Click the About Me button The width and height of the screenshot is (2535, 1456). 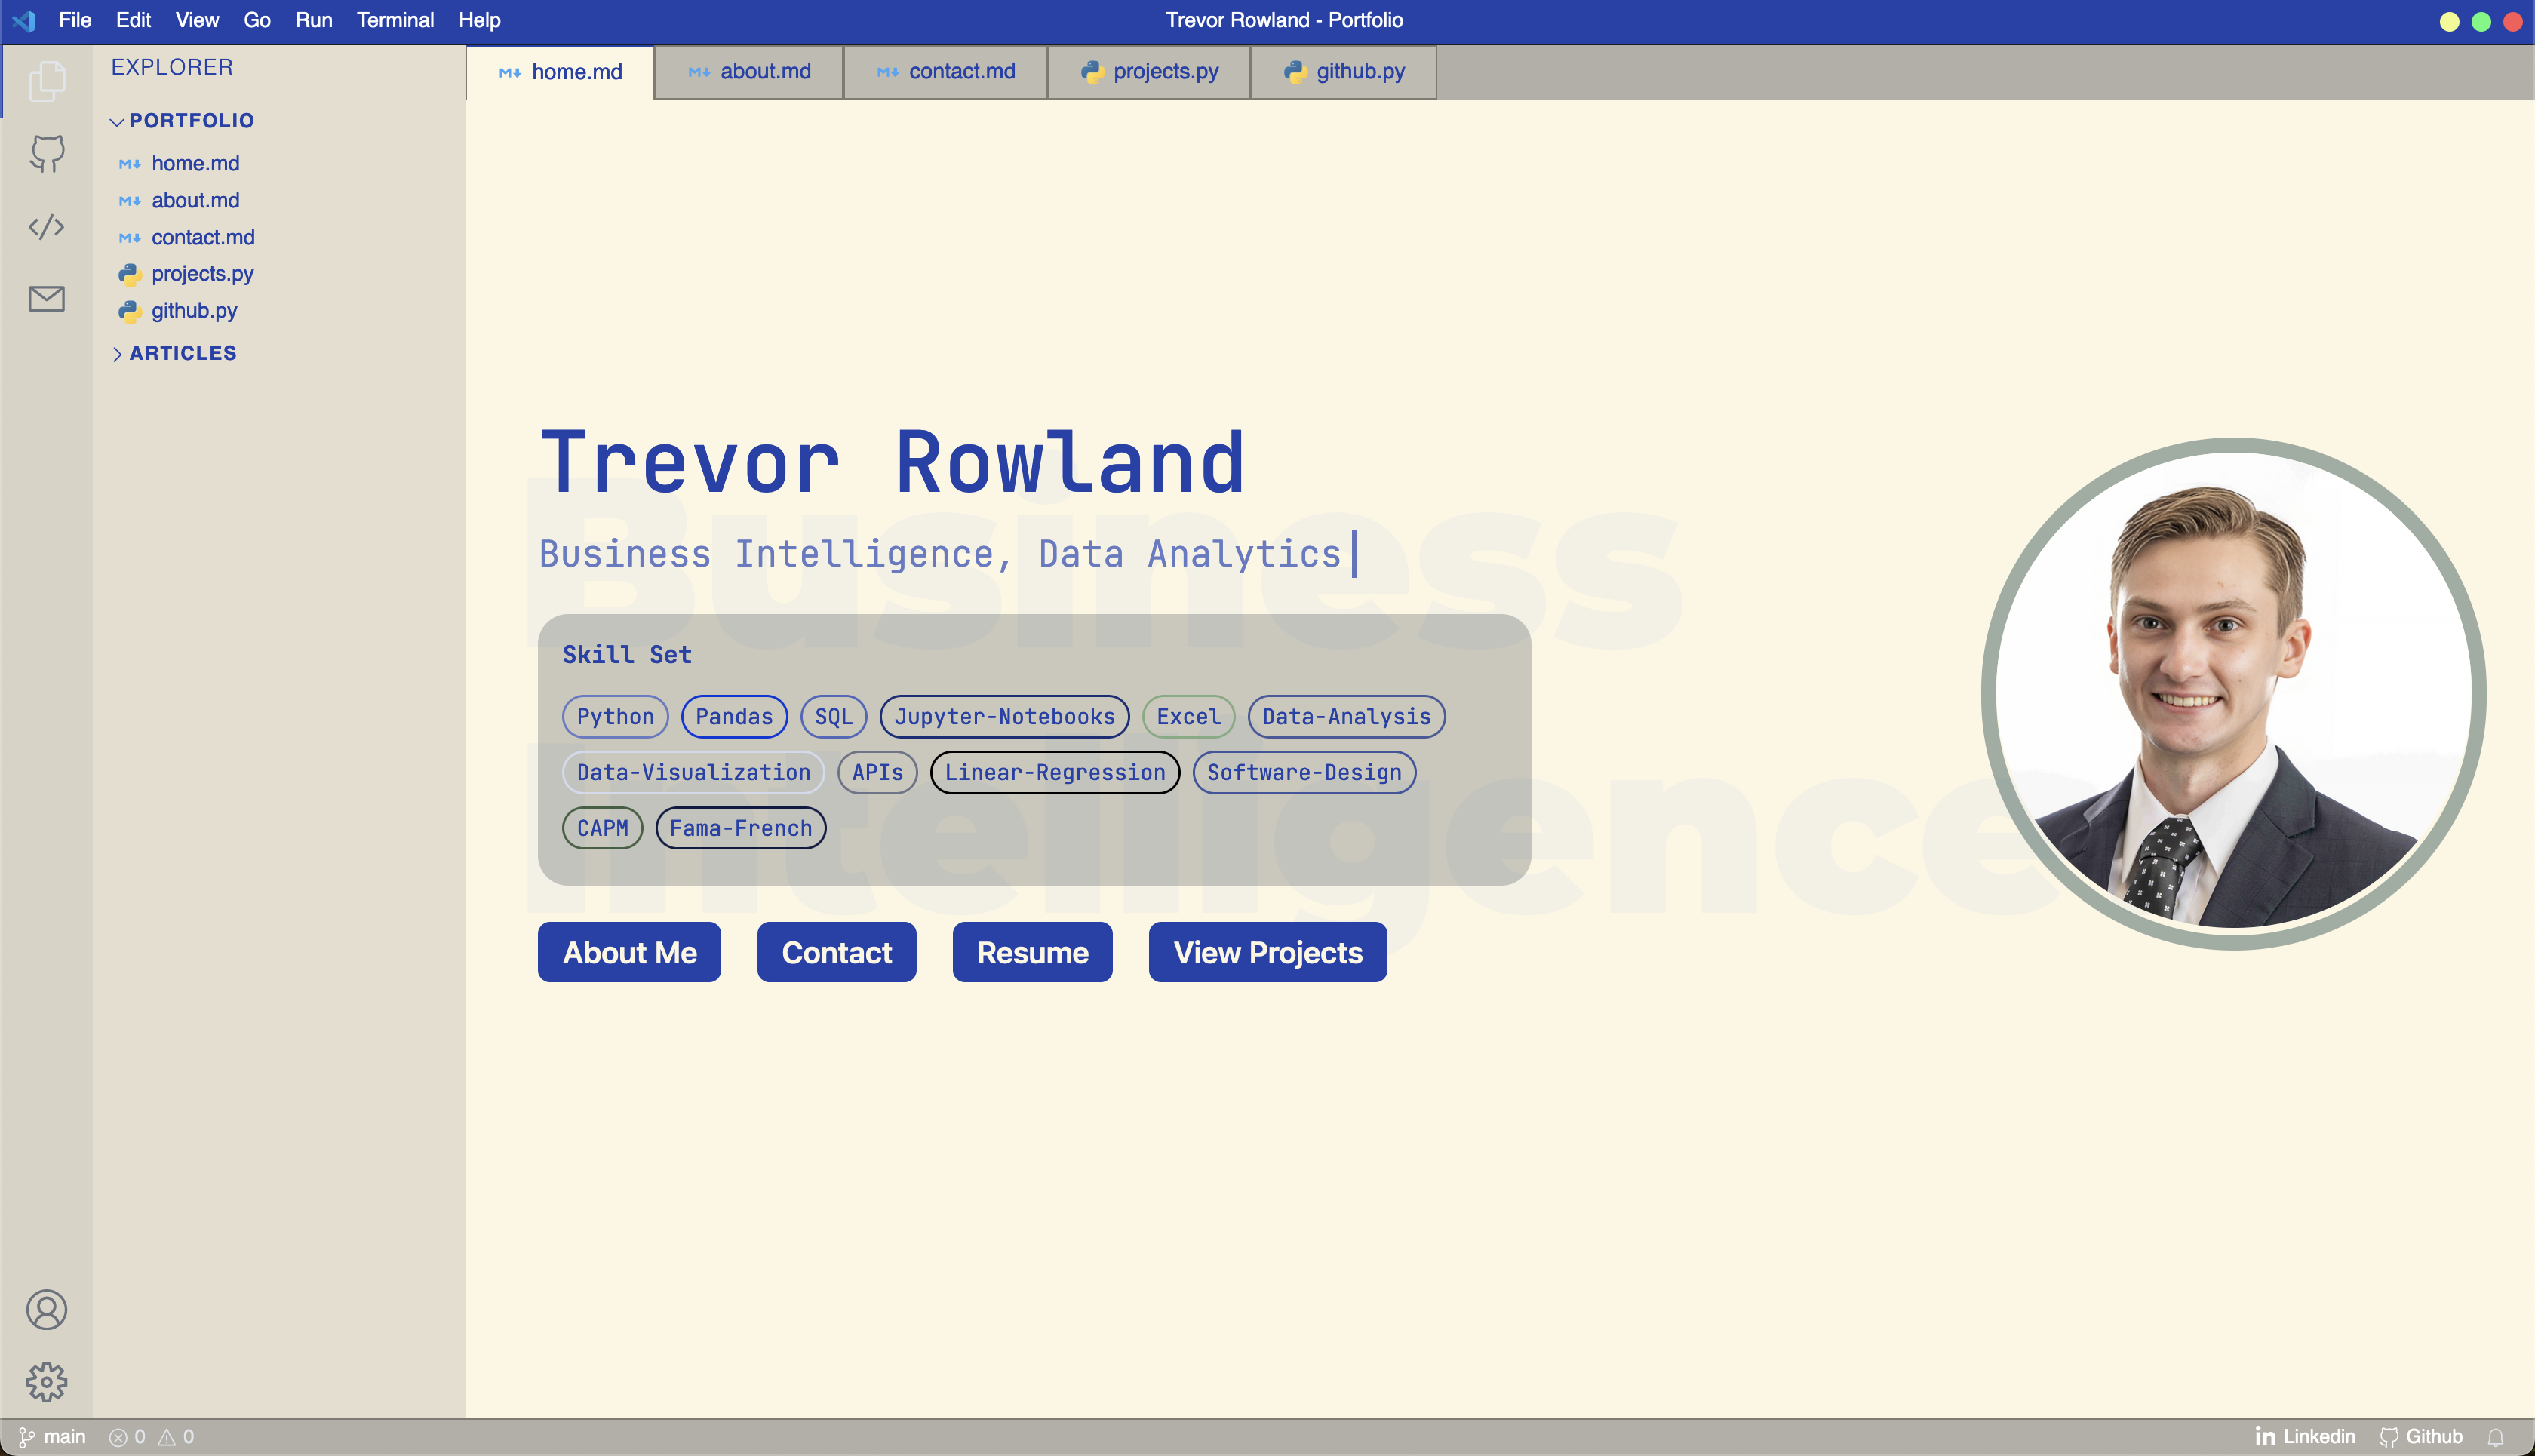click(x=628, y=951)
